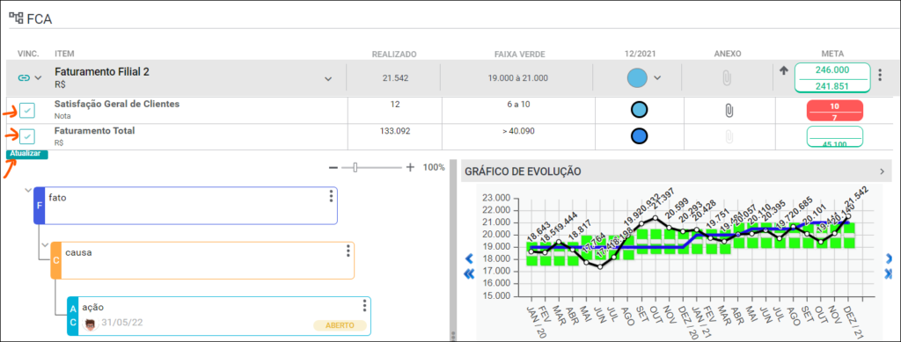Click the paperclip attachment in the Faturamento Filial 2 row
Viewport: 901px width, 342px height.
(x=727, y=78)
